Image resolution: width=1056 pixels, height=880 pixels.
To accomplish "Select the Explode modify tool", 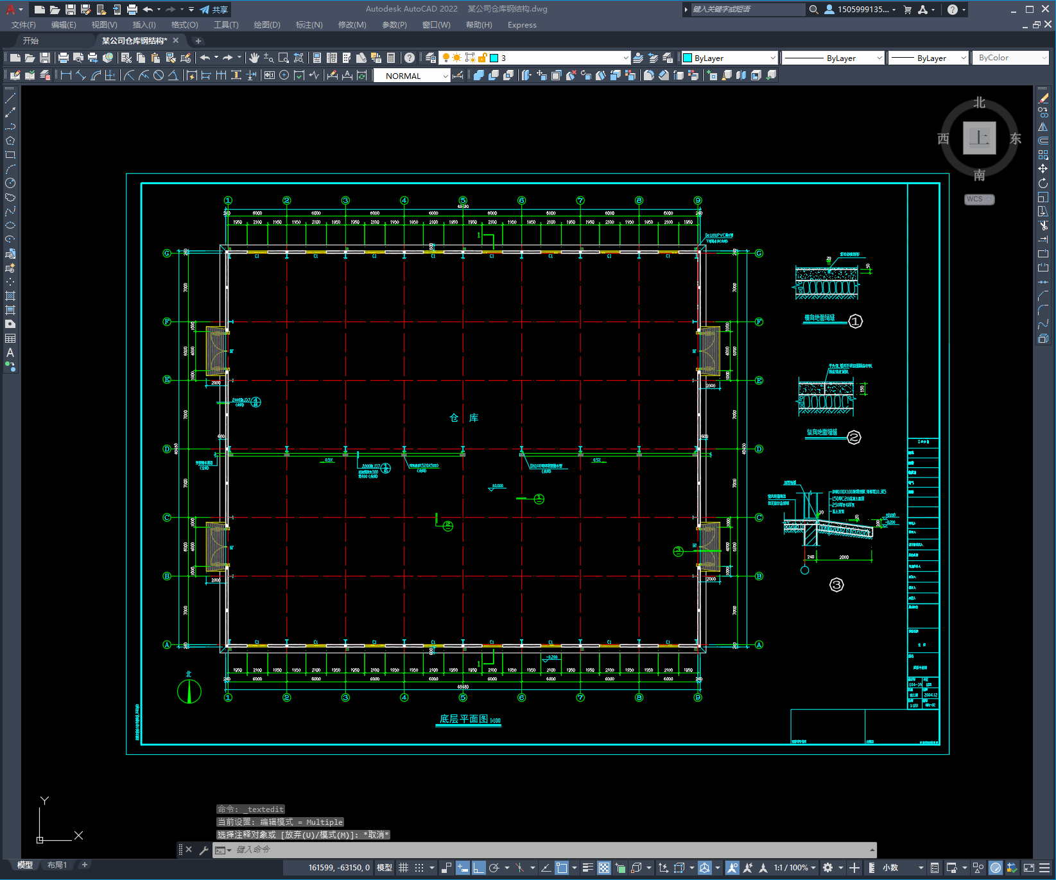I will click(1043, 339).
